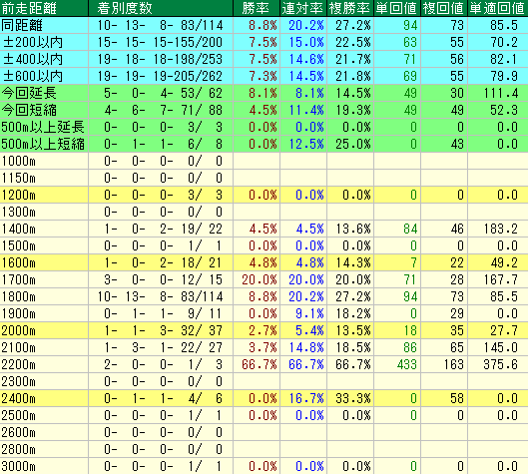Select the 今回延長 row
Screen dimensions: 528x474
264,93
